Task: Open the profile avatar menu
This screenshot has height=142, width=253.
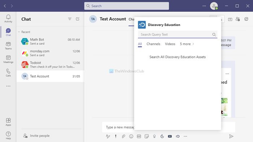Action: pyautogui.click(x=214, y=6)
